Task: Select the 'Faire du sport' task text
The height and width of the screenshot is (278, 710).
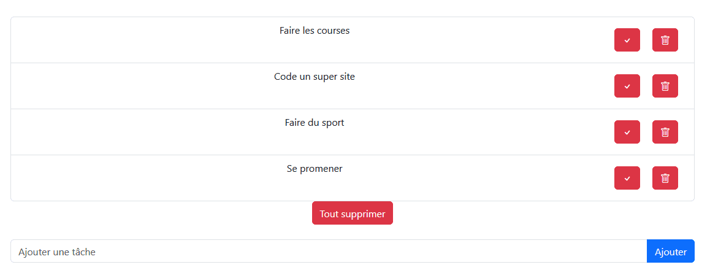Action: coord(315,123)
